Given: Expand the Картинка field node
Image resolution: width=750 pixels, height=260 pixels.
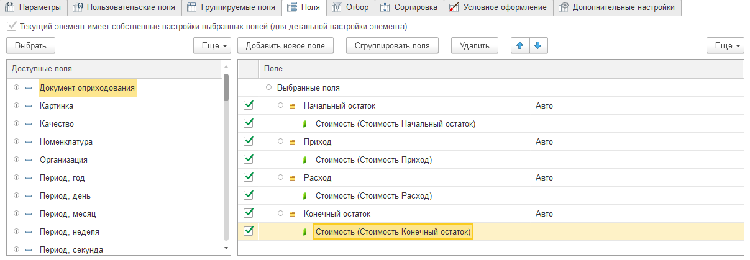Looking at the screenshot, I should coord(16,106).
